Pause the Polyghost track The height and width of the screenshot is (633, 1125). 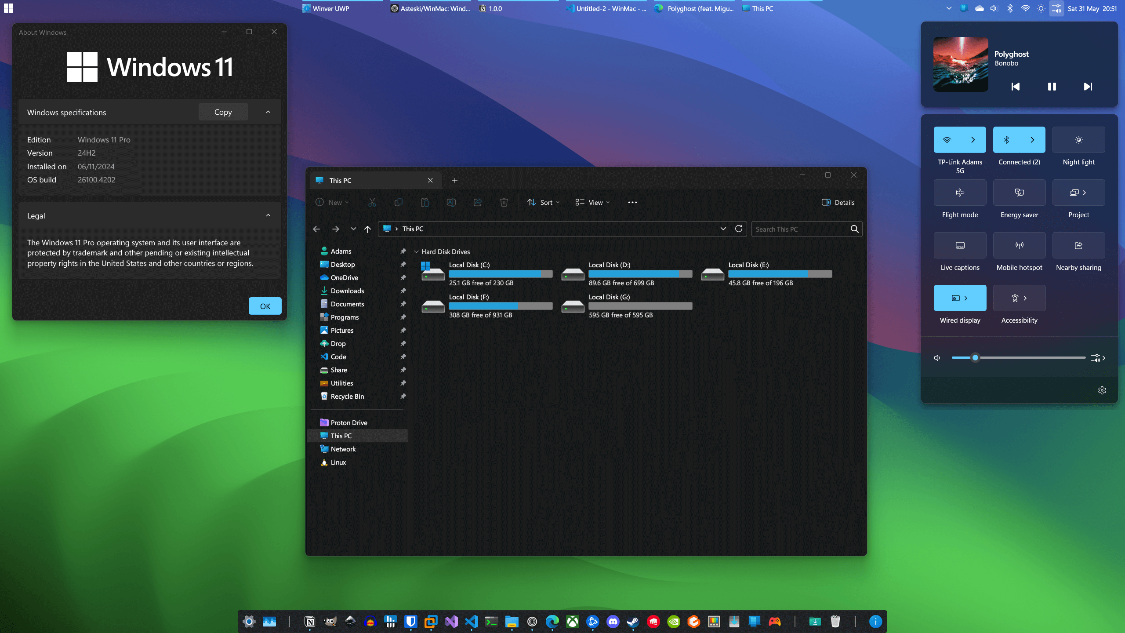point(1052,87)
